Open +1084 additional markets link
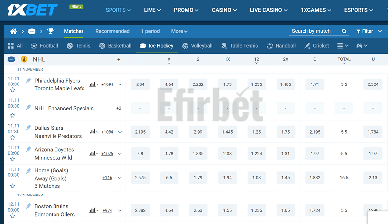Screen dimensions: 388x224 tap(107, 132)
